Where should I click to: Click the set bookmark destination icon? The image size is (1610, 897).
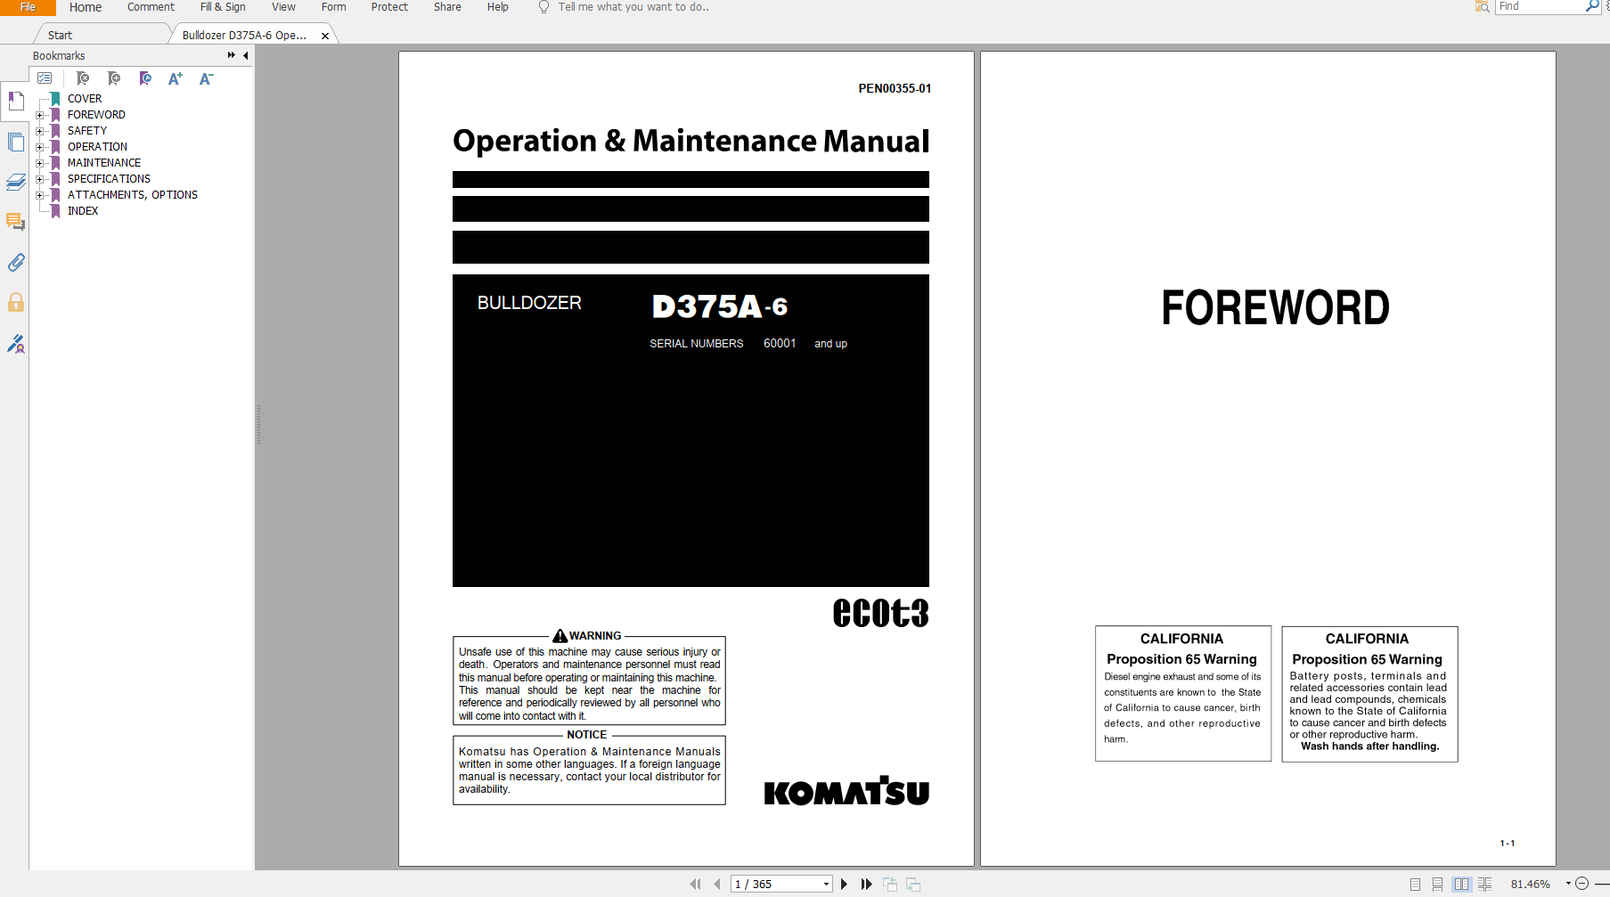[x=145, y=78]
